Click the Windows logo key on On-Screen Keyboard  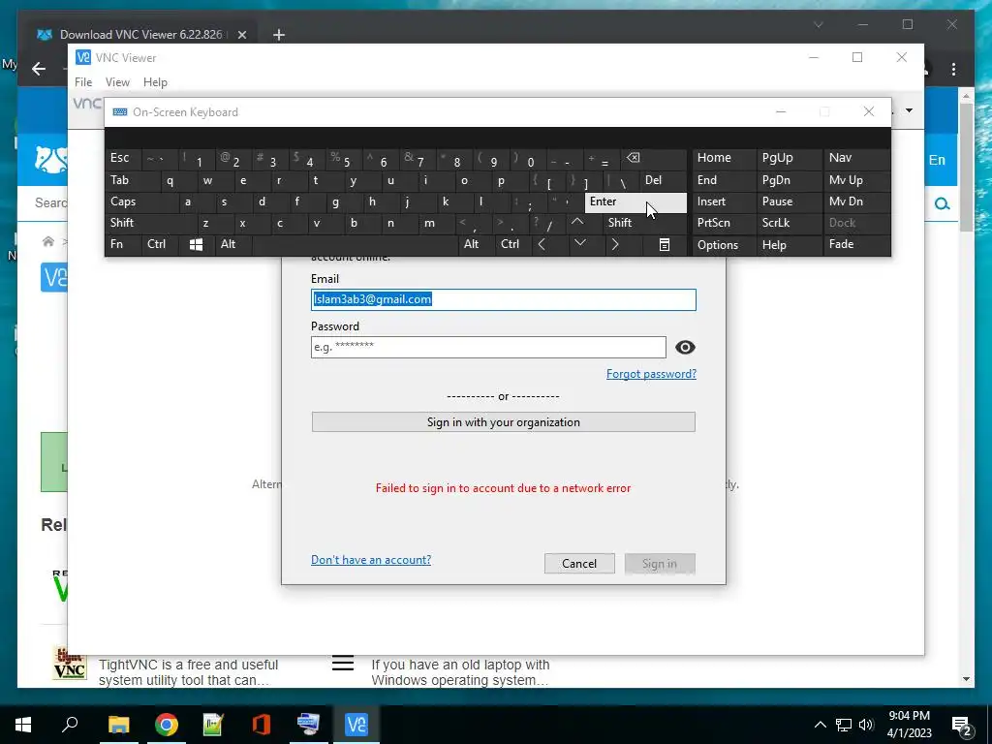click(196, 244)
